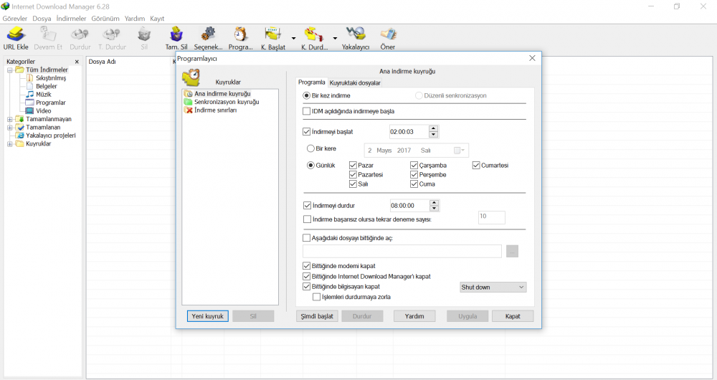Viewport: 717px width, 380px height.
Task: Toggle İndirmeyi durdur checkbox
Action: pos(308,206)
